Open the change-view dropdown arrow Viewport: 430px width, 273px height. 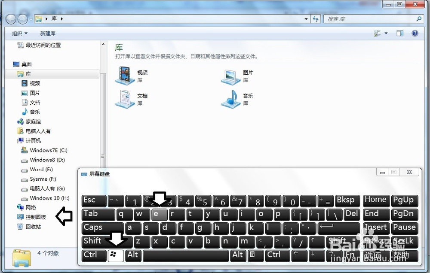pos(385,33)
